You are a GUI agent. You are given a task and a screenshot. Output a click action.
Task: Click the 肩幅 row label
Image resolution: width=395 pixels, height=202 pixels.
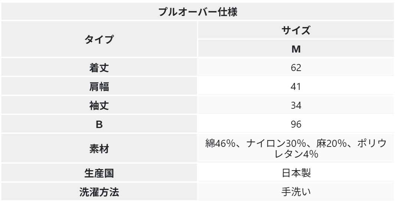tap(99, 86)
